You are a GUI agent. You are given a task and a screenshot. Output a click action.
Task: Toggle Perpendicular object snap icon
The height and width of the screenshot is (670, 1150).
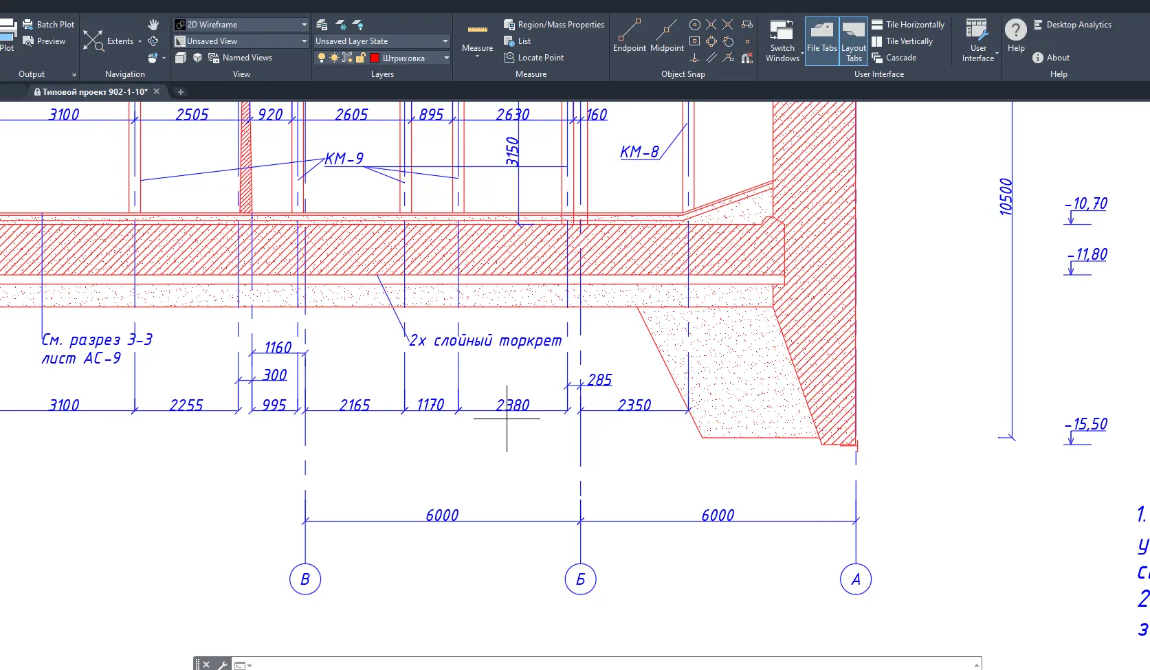(x=695, y=58)
